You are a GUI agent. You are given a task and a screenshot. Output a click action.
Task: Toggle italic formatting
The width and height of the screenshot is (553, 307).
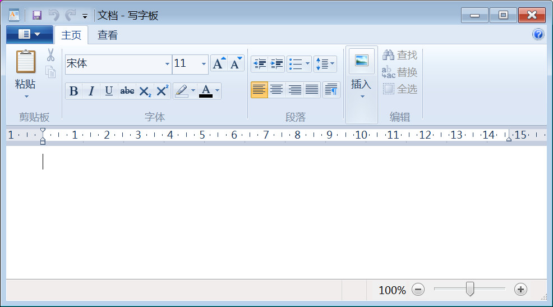tap(91, 91)
